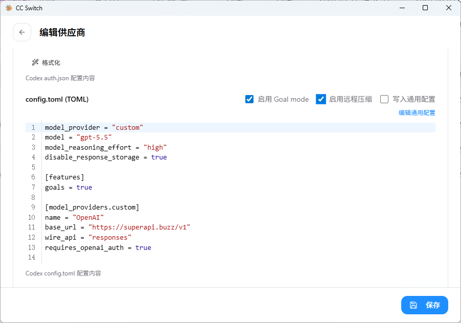
Task: Disable the 启用 Goal mode checkbox
Action: (249, 99)
